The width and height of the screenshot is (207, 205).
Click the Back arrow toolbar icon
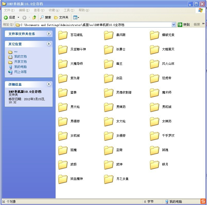6,17
